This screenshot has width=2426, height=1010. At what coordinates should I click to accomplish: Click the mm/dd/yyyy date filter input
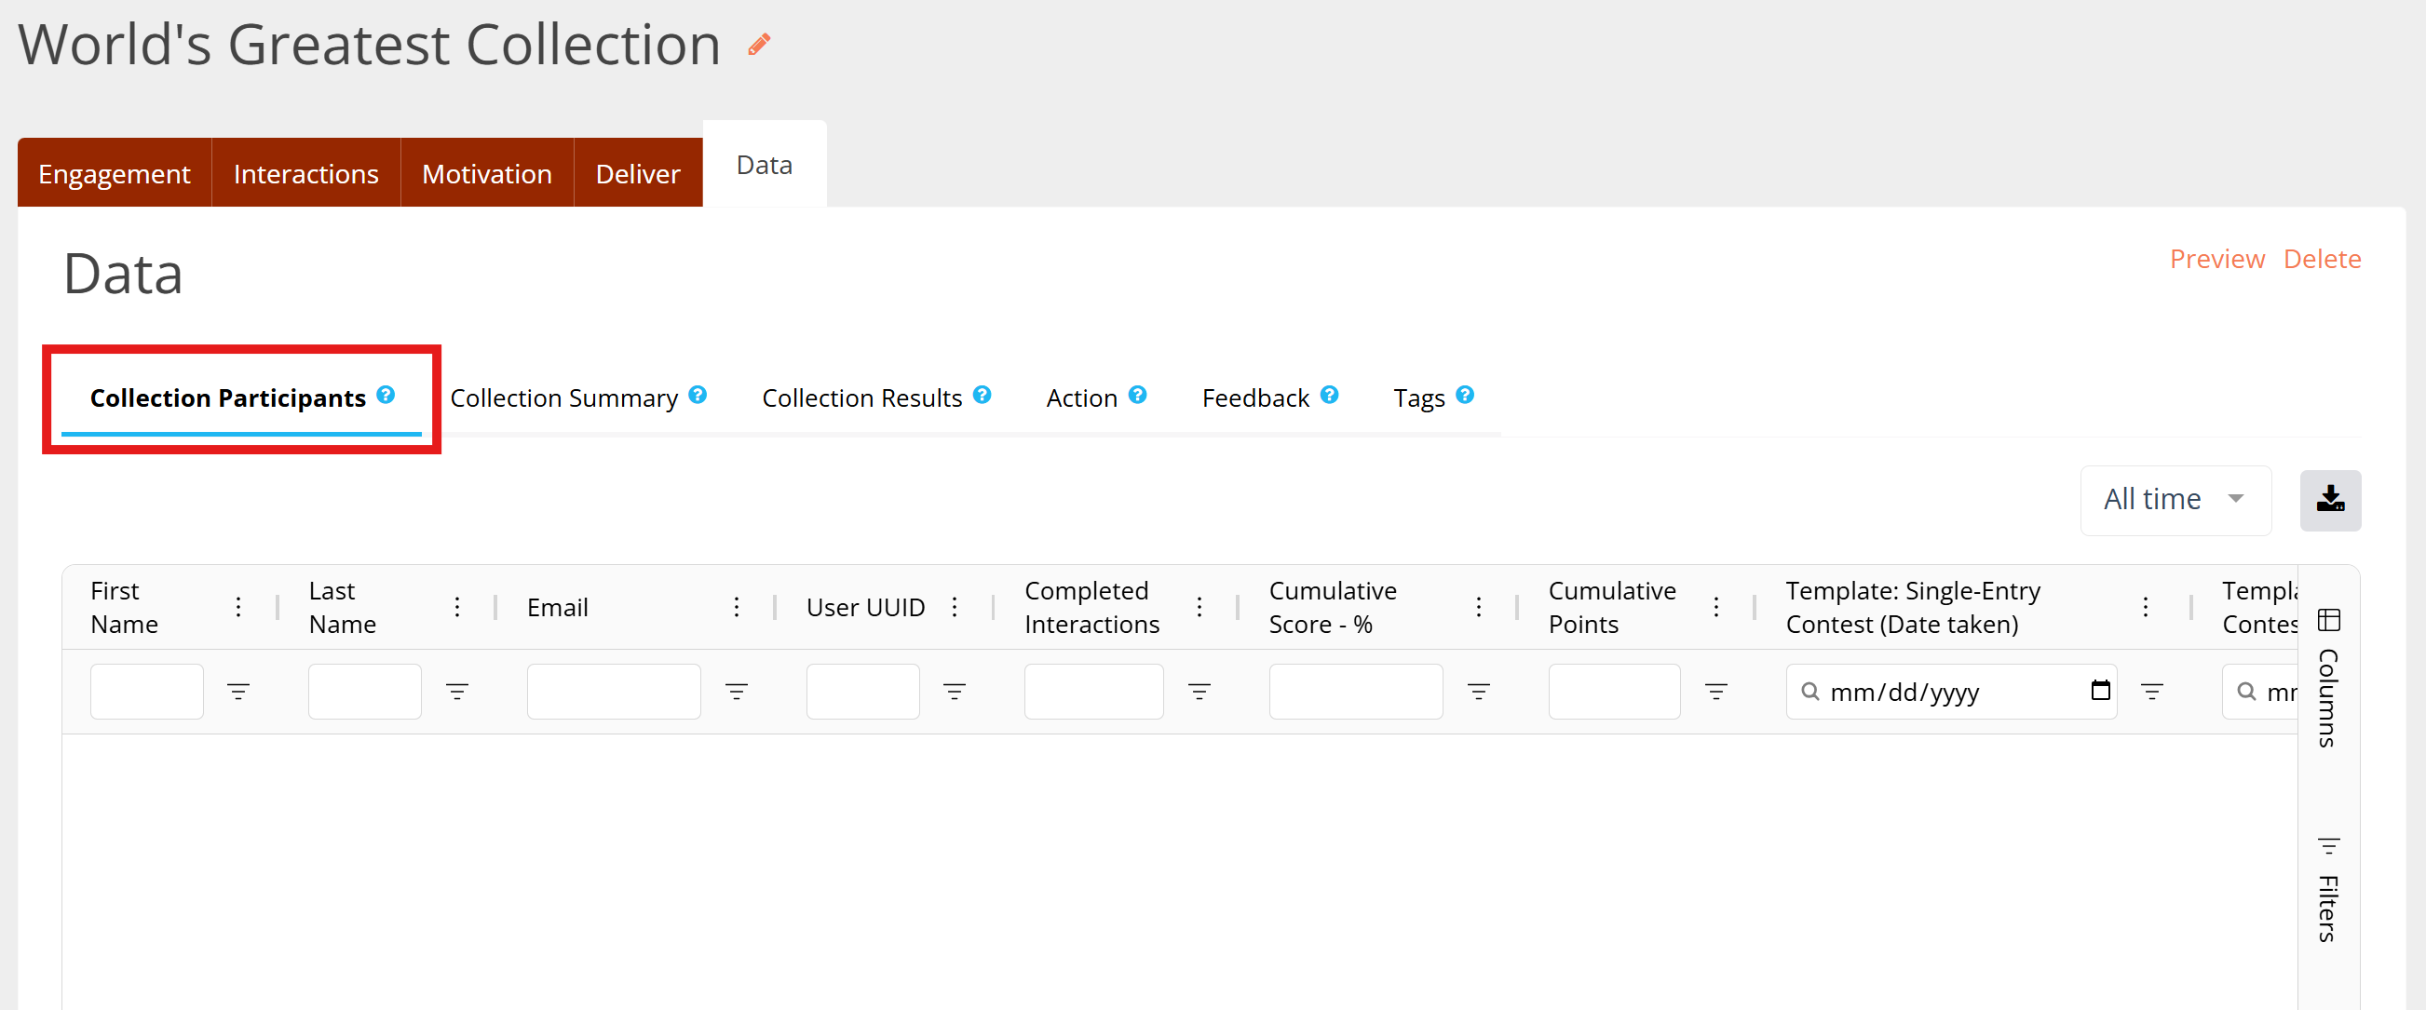1950,692
